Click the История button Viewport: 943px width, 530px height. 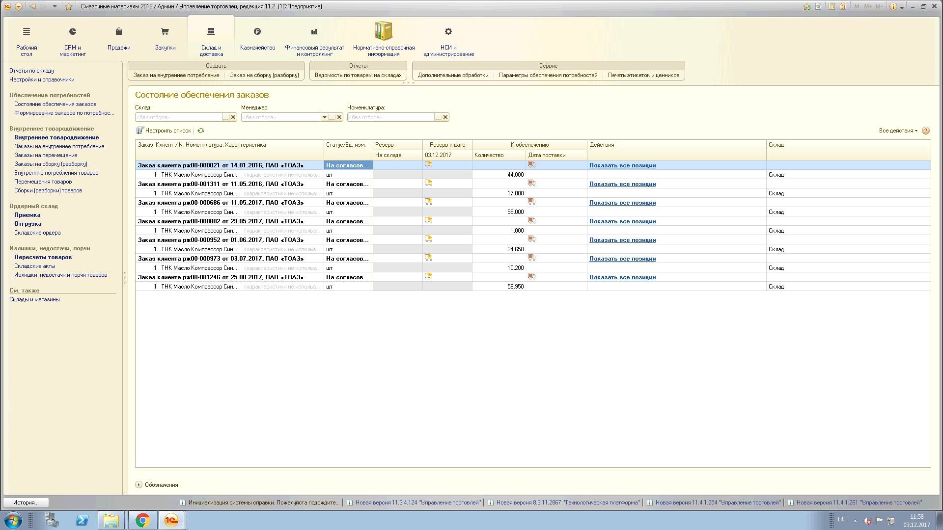point(26,503)
